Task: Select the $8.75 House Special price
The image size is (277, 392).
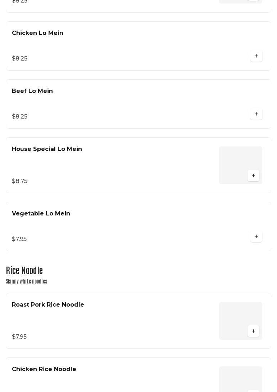Action: [19, 181]
